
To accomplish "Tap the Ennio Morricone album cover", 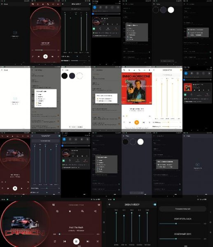I will click(137, 88).
